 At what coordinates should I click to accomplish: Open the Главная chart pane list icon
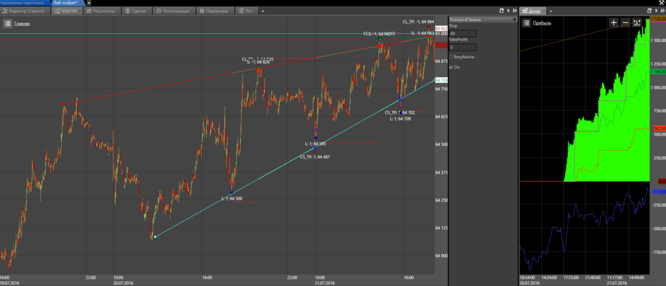click(7, 23)
